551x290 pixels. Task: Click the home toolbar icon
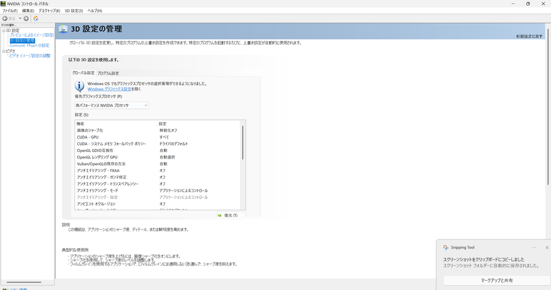[36, 18]
